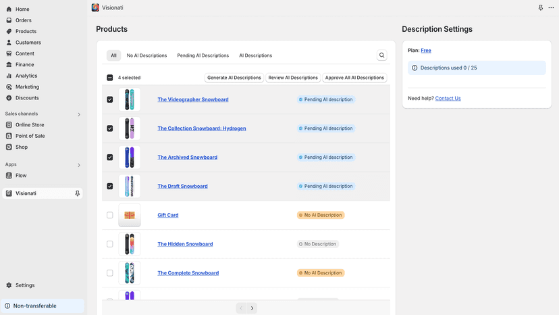
Task: Switch to Pending AI Descriptions tab
Action: [x=203, y=55]
